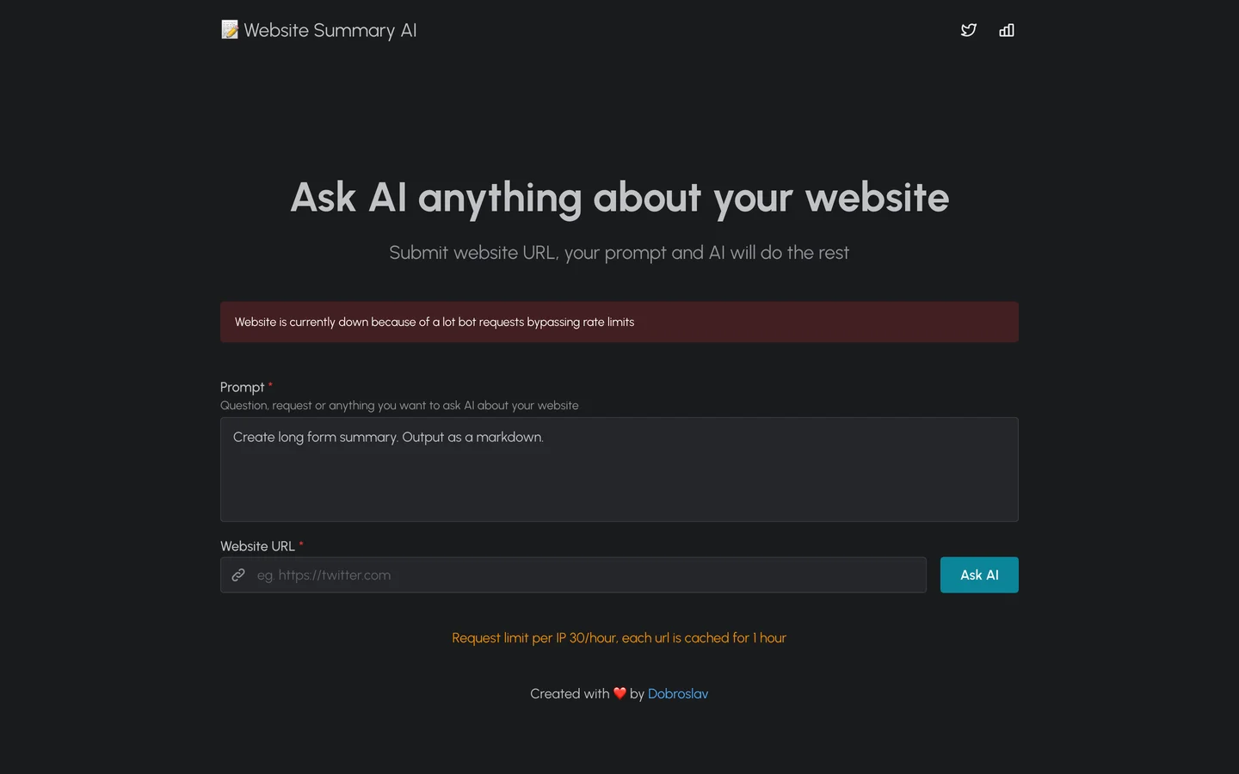Click the Submit website URL subheading text
The width and height of the screenshot is (1239, 774).
tap(619, 253)
